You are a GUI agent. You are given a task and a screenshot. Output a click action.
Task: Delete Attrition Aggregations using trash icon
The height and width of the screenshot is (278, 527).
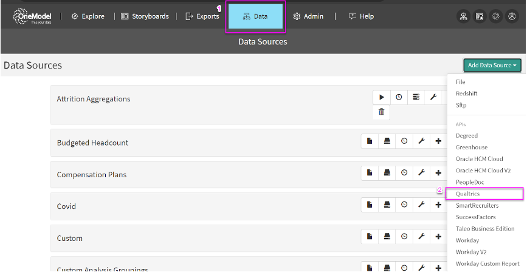pos(382,112)
